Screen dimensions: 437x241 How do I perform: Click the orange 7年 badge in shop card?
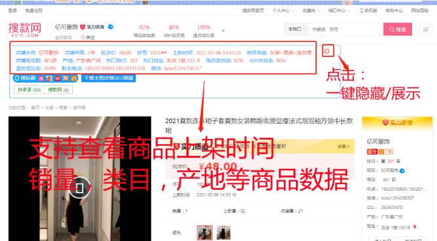[x=386, y=152]
